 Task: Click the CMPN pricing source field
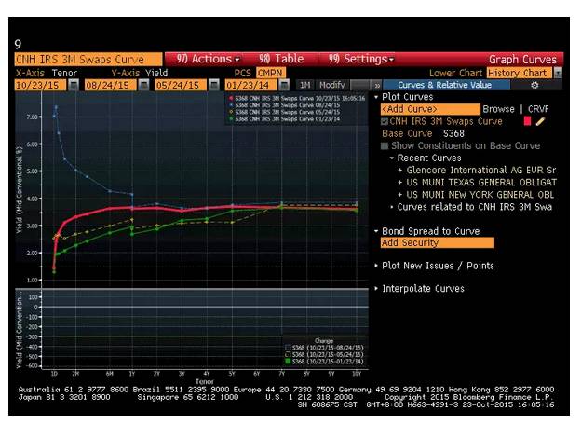point(271,73)
